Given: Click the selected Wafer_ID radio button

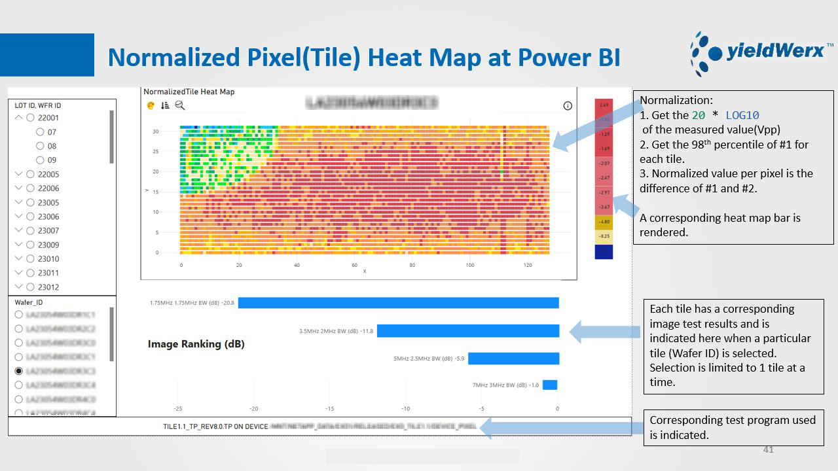Looking at the screenshot, I should [x=19, y=371].
